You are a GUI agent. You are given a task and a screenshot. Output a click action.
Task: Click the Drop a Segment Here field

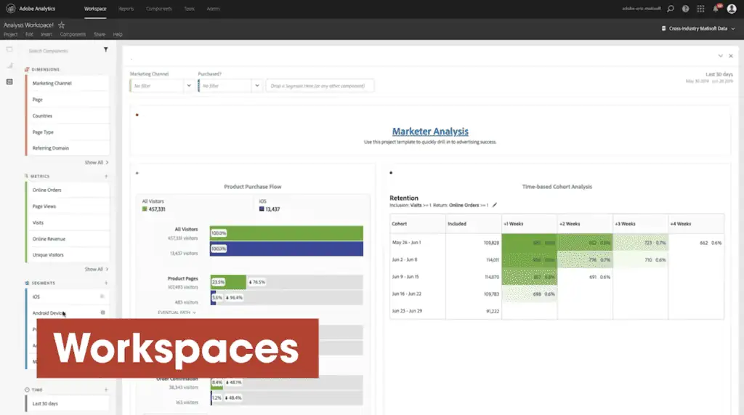point(320,86)
